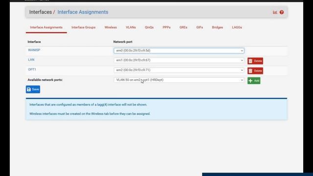Image resolution: width=313 pixels, height=176 pixels.
Task: Switch to the GIFs tab
Action: (200, 27)
